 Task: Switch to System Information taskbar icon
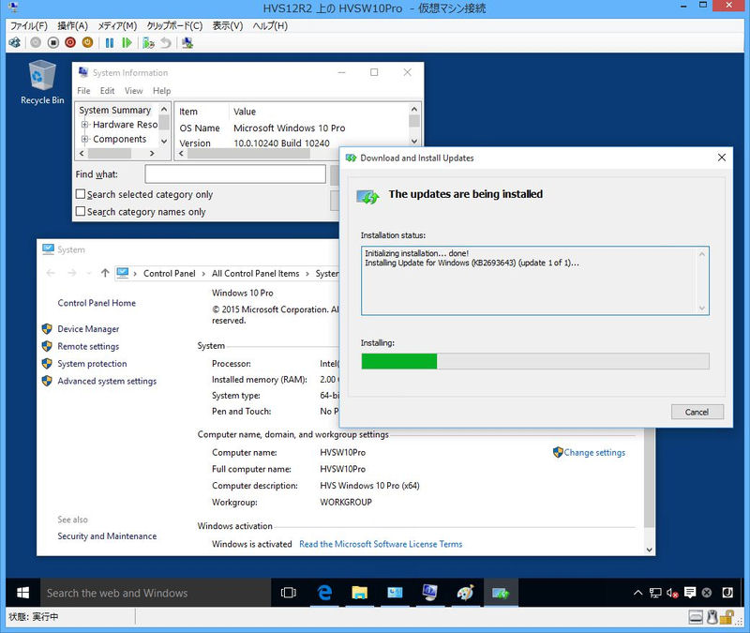(x=429, y=593)
